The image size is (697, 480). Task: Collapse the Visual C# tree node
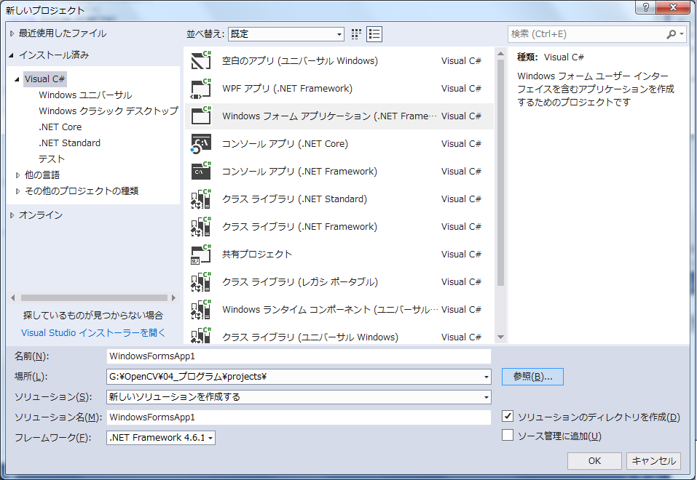click(17, 79)
